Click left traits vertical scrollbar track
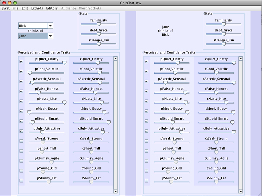 point(115,125)
